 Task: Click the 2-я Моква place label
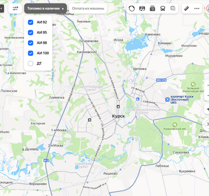(x=55, y=145)
